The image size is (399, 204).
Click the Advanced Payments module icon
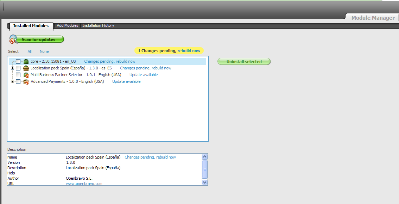26,82
